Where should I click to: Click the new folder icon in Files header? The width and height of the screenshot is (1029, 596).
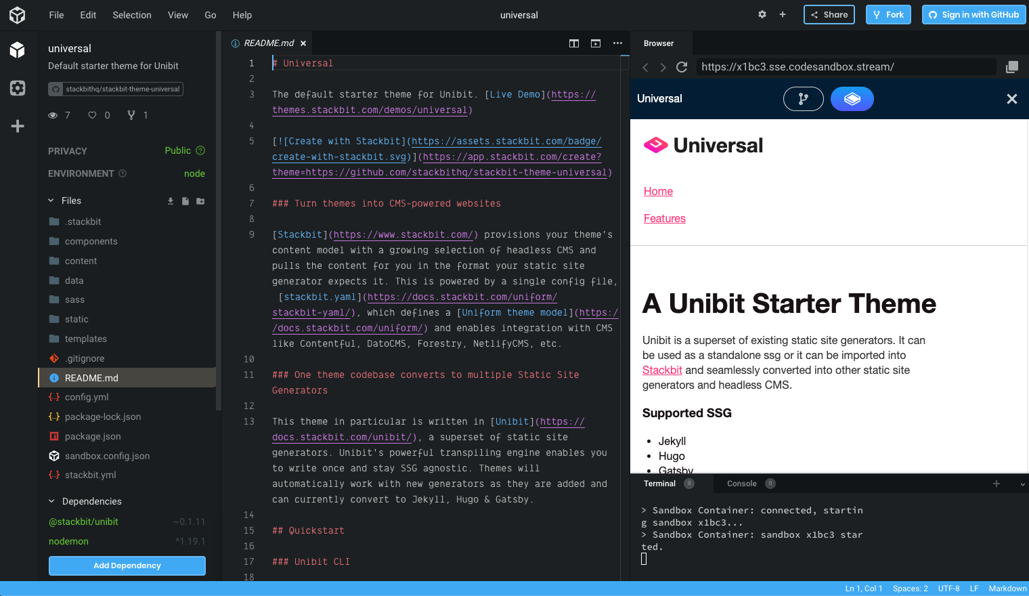(200, 201)
